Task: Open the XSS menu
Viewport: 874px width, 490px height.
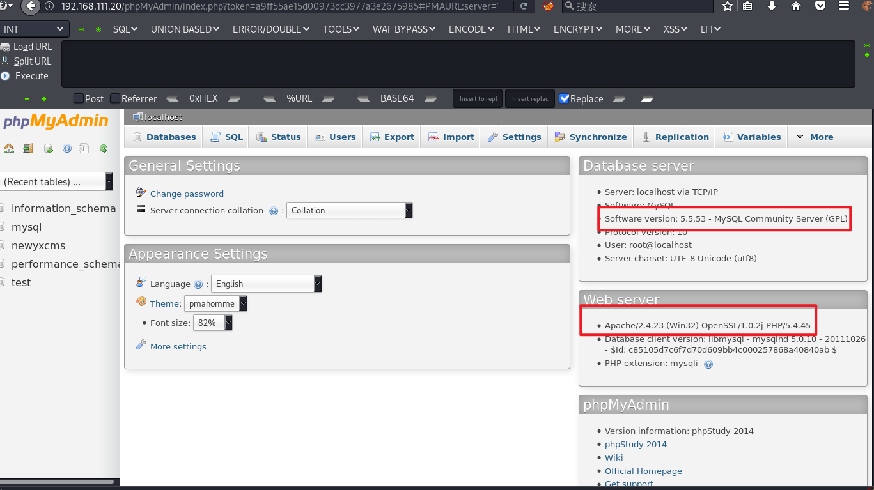Action: [675, 29]
